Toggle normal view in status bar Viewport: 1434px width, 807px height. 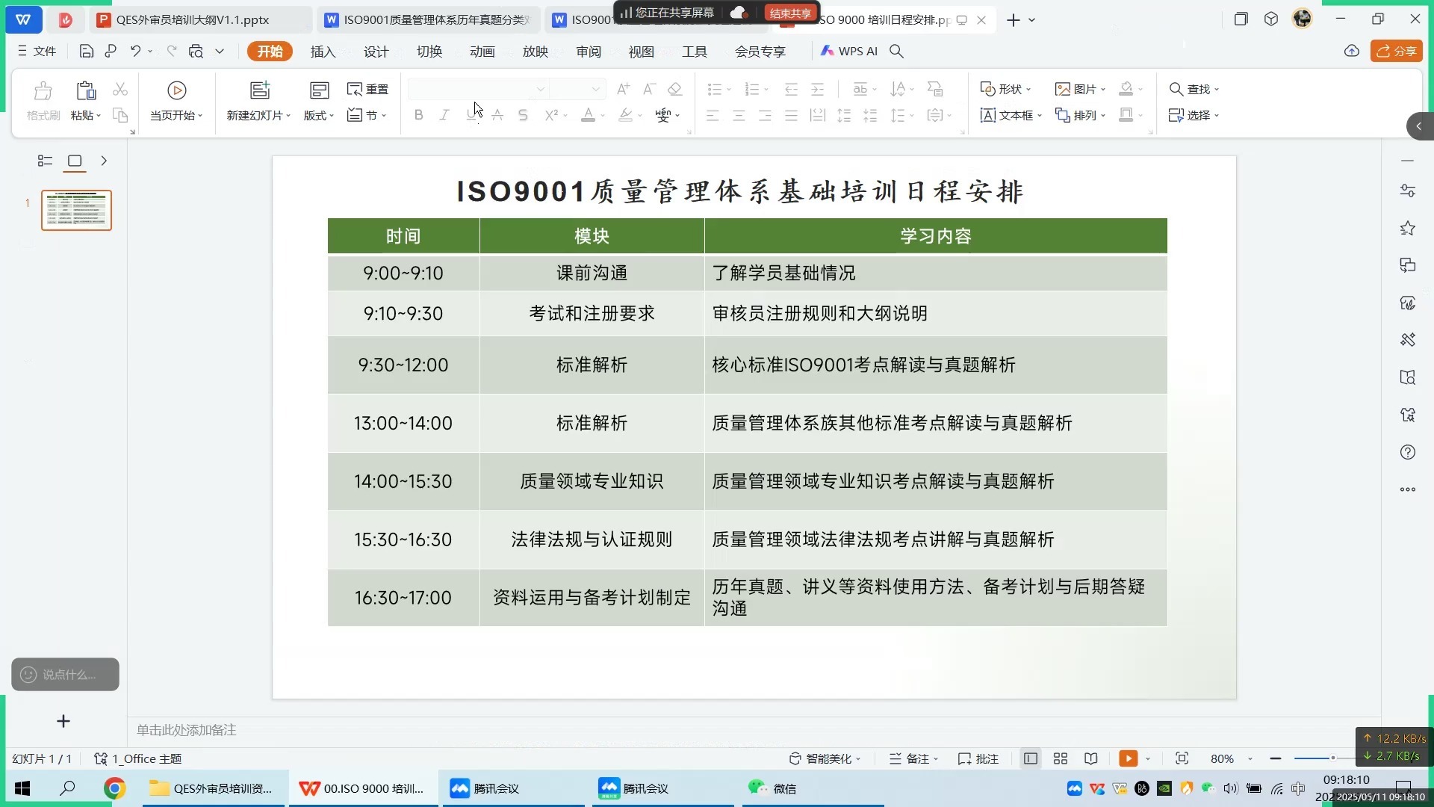[1030, 758]
